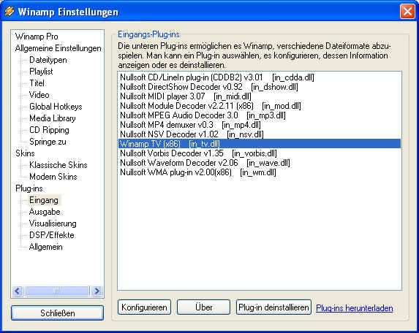Screen dimensions: 419x333
Task: Open Visualisierung plug-in settings
Action: click(53, 223)
